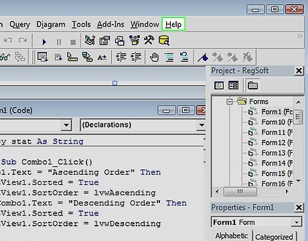Collapse the Forms folder tree node
This screenshot has height=241, width=308.
tap(229, 102)
